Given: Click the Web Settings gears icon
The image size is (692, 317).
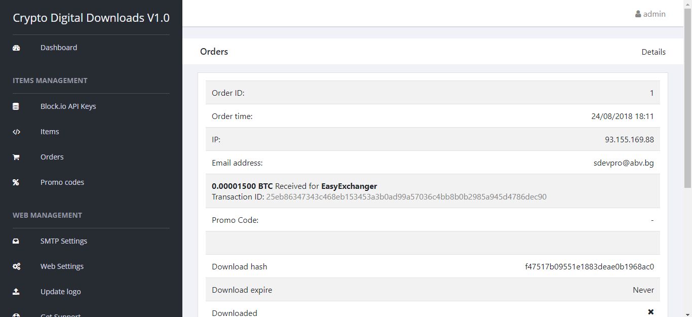Looking at the screenshot, I should pos(16,266).
